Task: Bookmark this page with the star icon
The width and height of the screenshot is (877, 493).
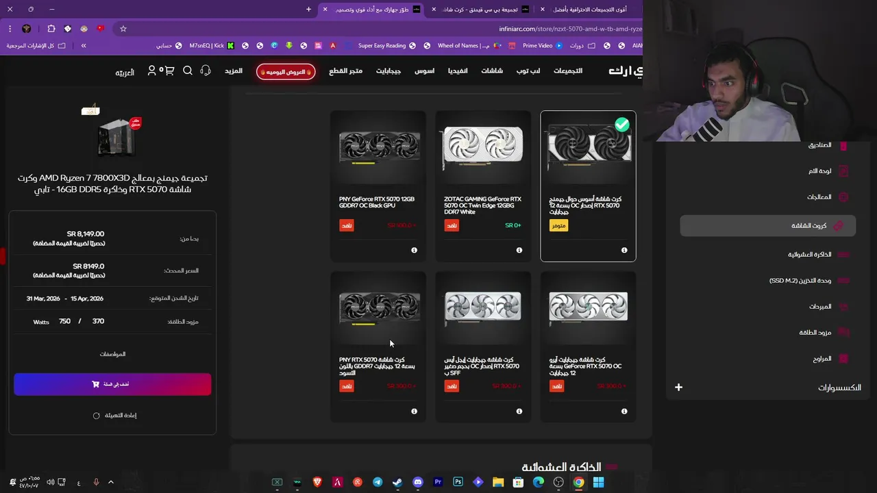Action: pyautogui.click(x=123, y=29)
